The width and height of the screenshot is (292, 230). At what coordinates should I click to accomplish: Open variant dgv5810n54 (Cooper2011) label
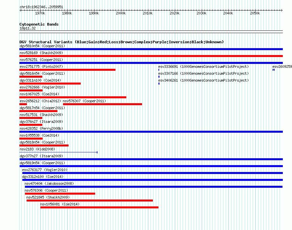click(42, 46)
